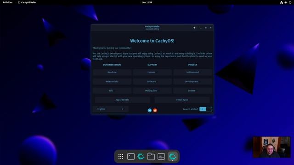
Task: Open the clock calendar in top bar
Action: [147, 2]
